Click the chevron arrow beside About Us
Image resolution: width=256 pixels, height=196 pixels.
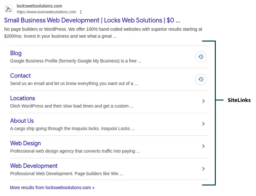204,124
